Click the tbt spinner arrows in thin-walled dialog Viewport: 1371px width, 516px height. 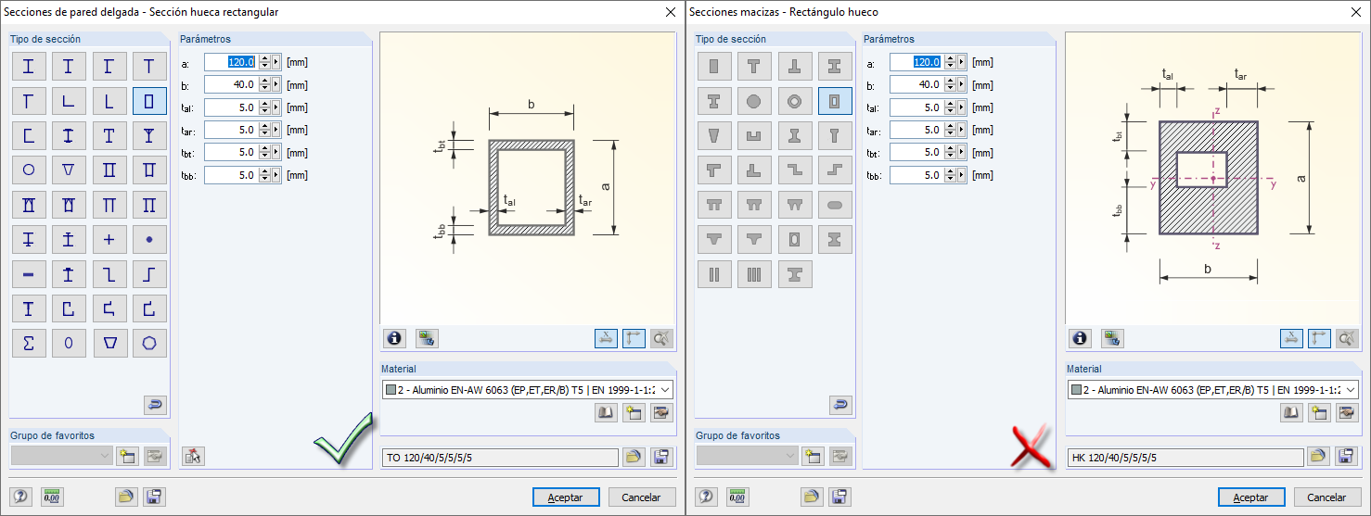[x=264, y=152]
